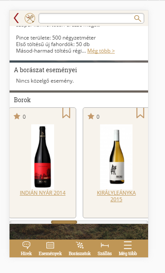Open the INDIÁN NYÁR 2014 link
165x273 pixels.
43,193
